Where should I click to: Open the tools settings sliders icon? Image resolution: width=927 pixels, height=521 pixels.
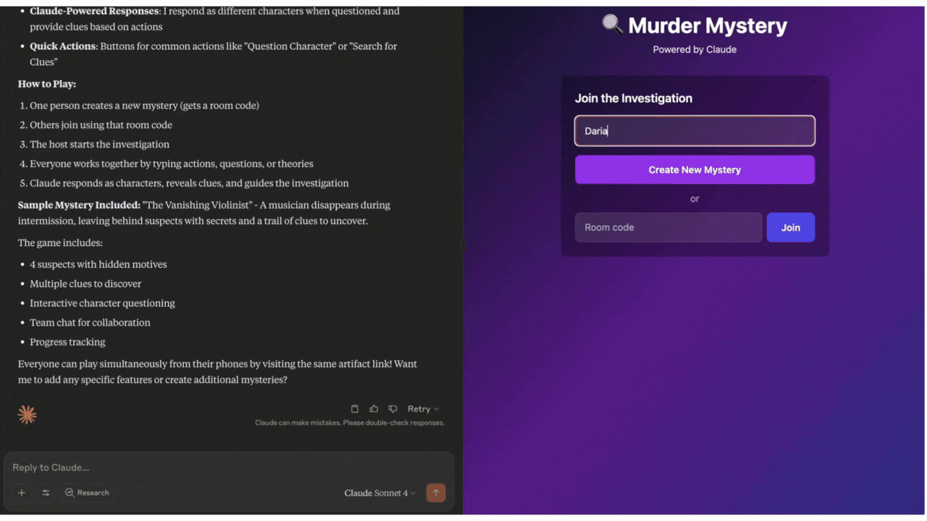46,493
